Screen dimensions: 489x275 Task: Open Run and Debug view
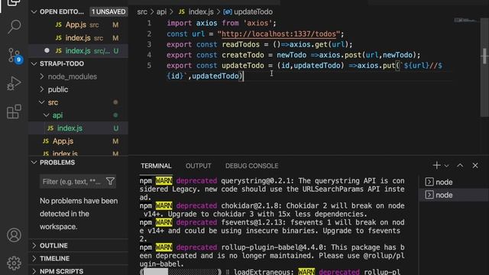(x=14, y=83)
